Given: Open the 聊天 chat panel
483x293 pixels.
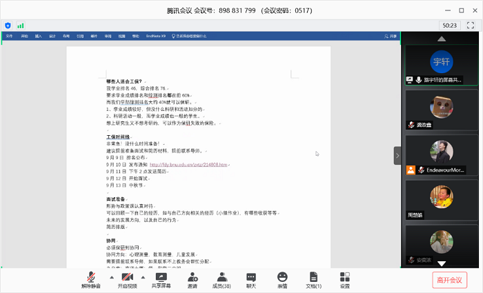Looking at the screenshot, I should [x=251, y=279].
